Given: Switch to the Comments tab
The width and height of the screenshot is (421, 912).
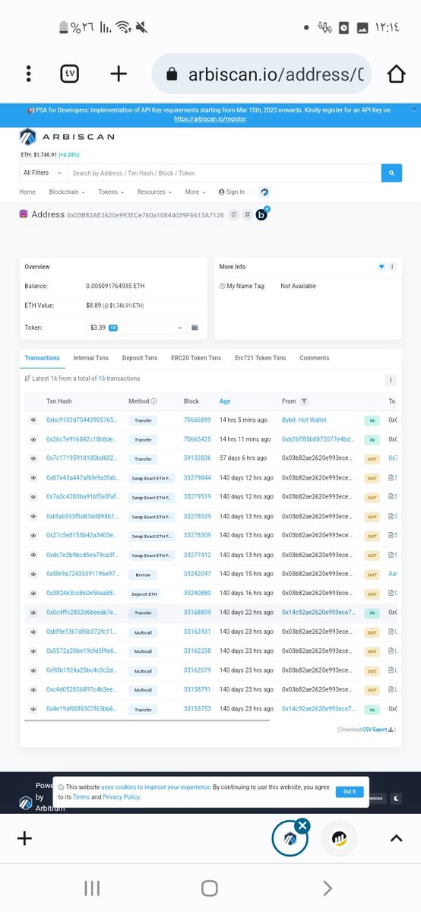Looking at the screenshot, I should (x=315, y=358).
